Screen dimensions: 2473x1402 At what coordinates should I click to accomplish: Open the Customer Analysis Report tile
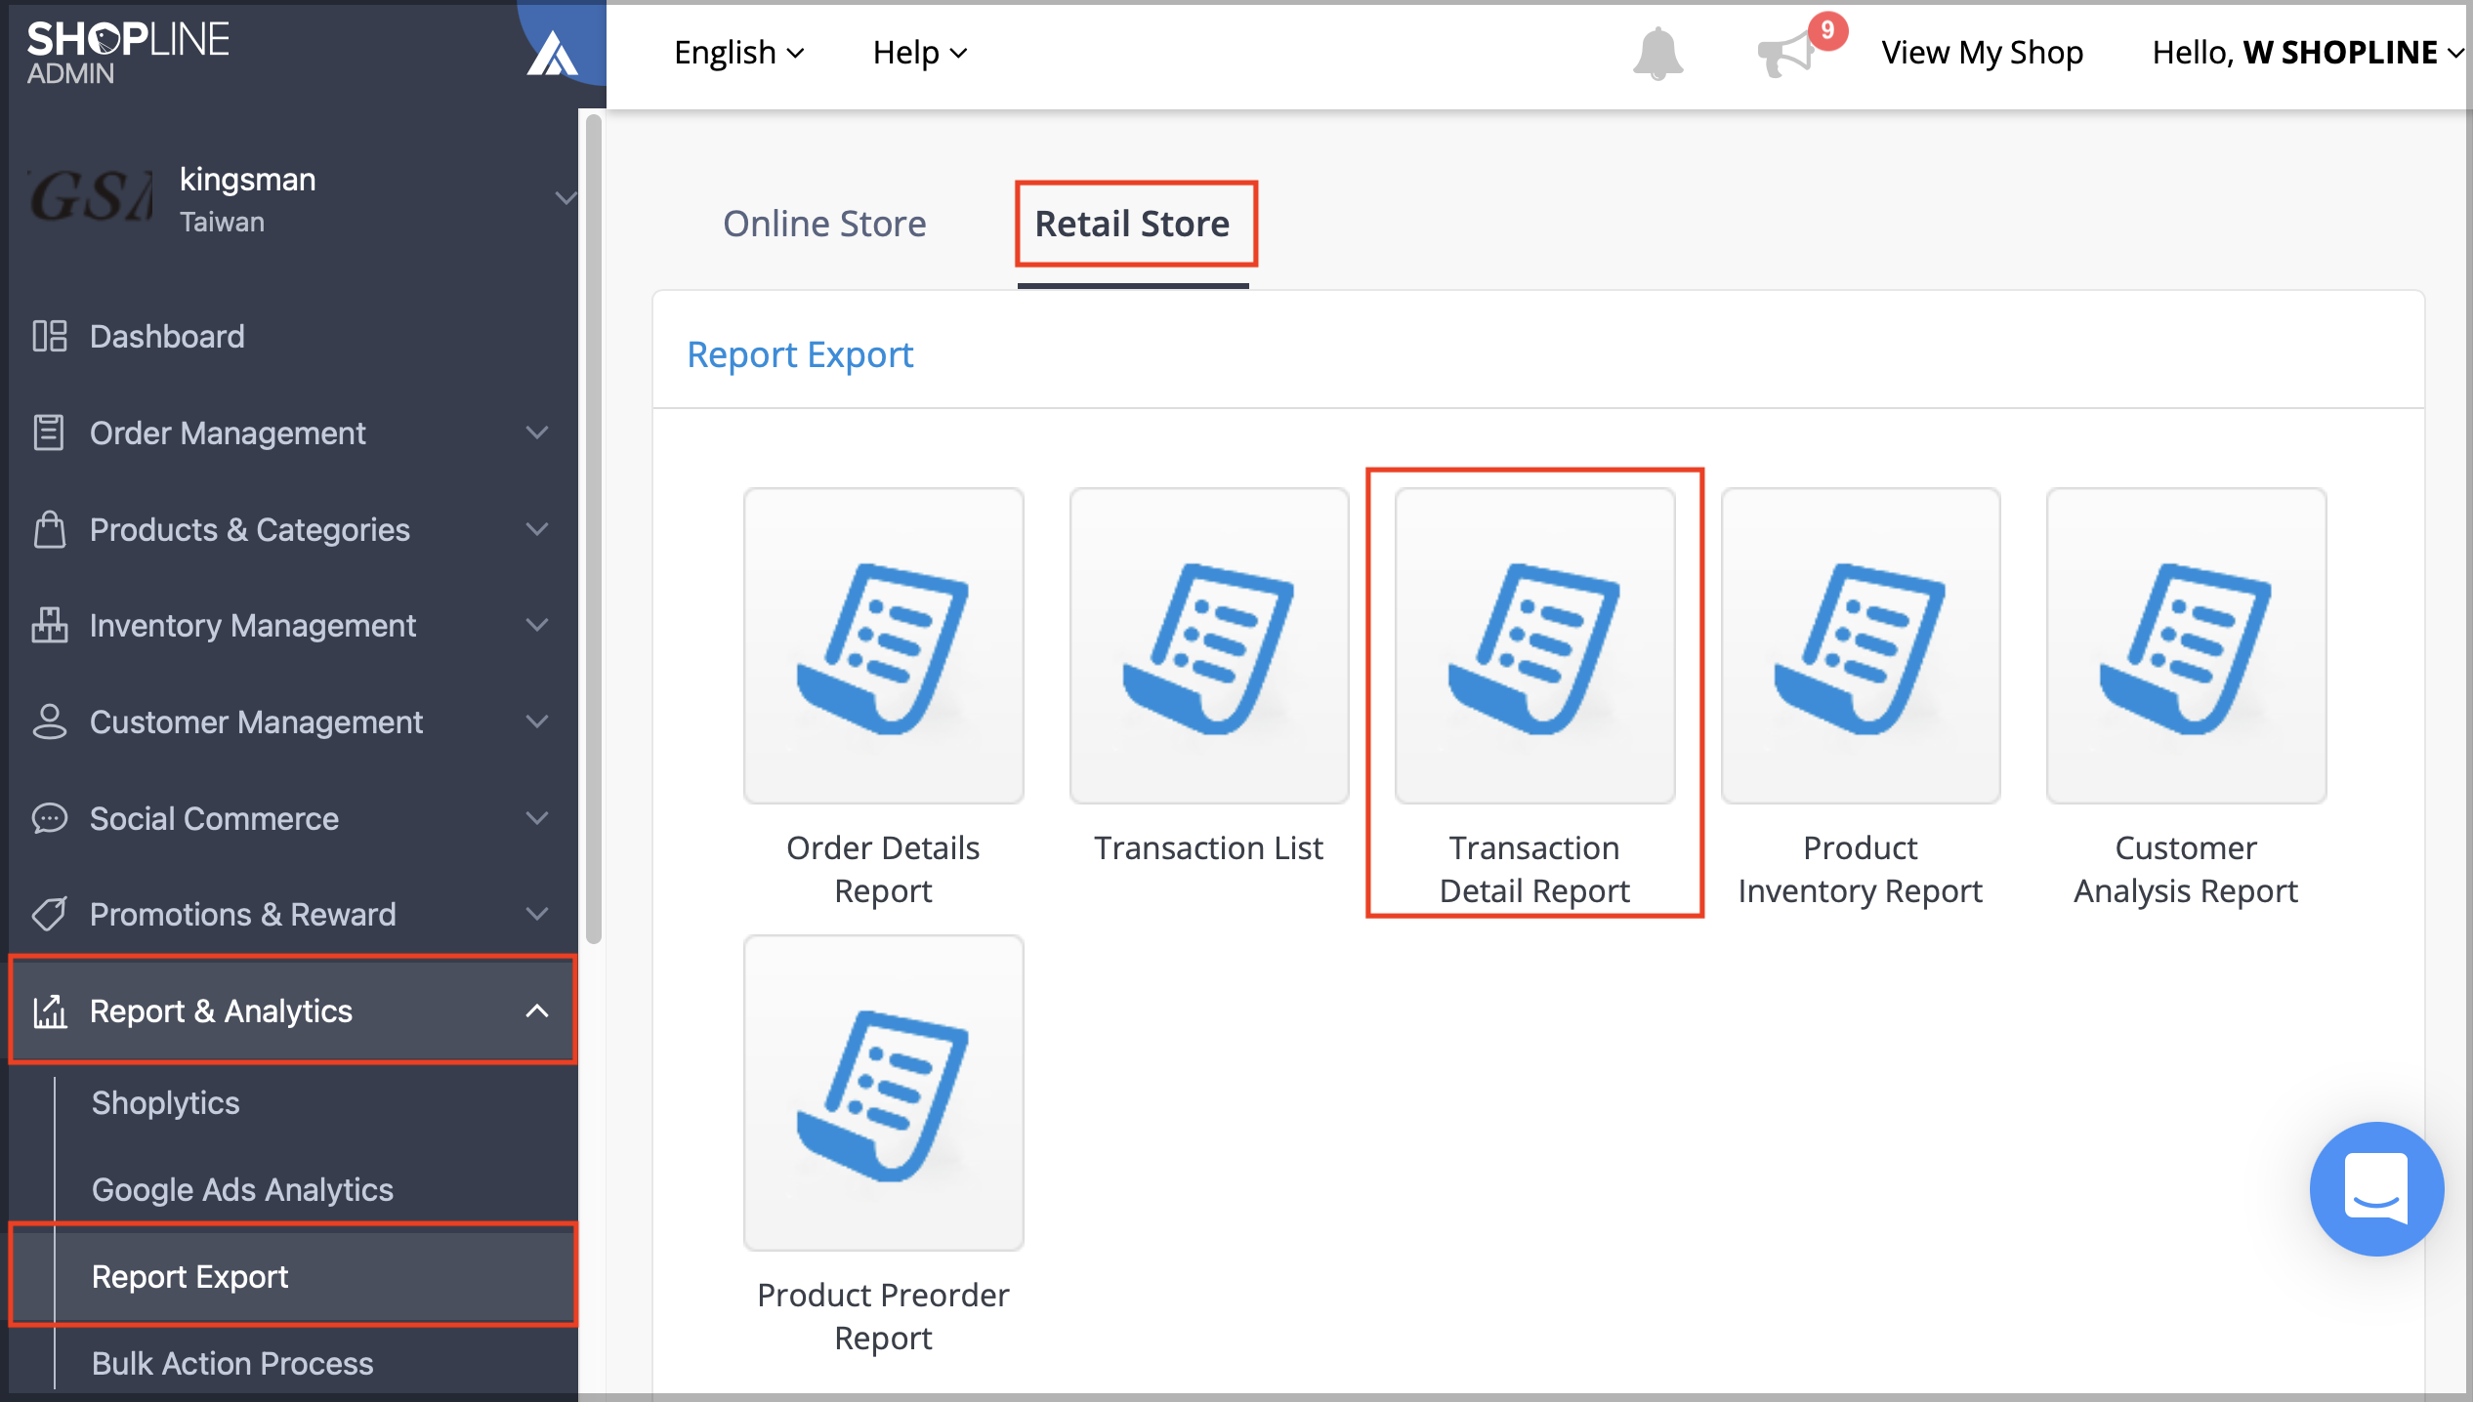(2186, 645)
